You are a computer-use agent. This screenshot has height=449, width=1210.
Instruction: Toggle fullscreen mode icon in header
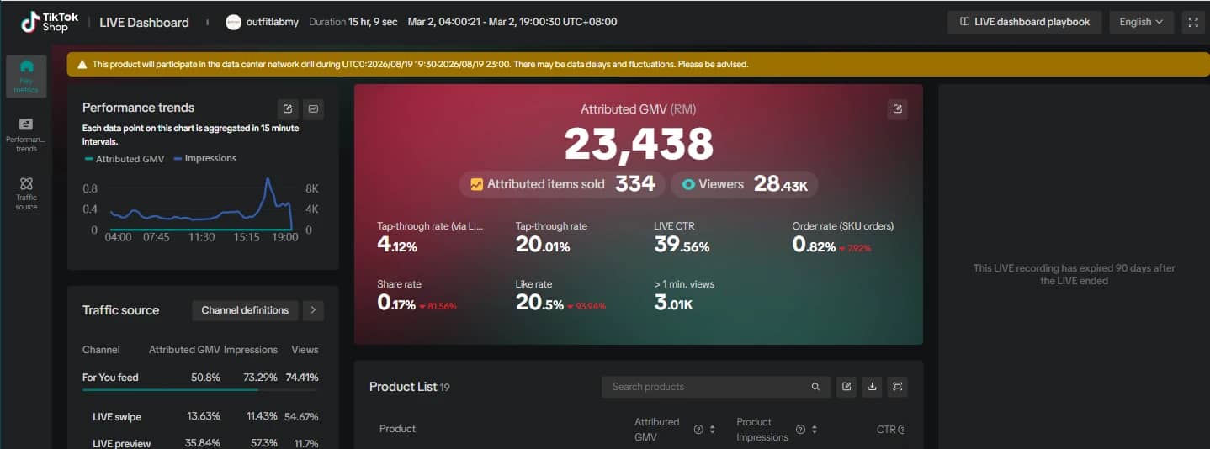coord(1192,22)
